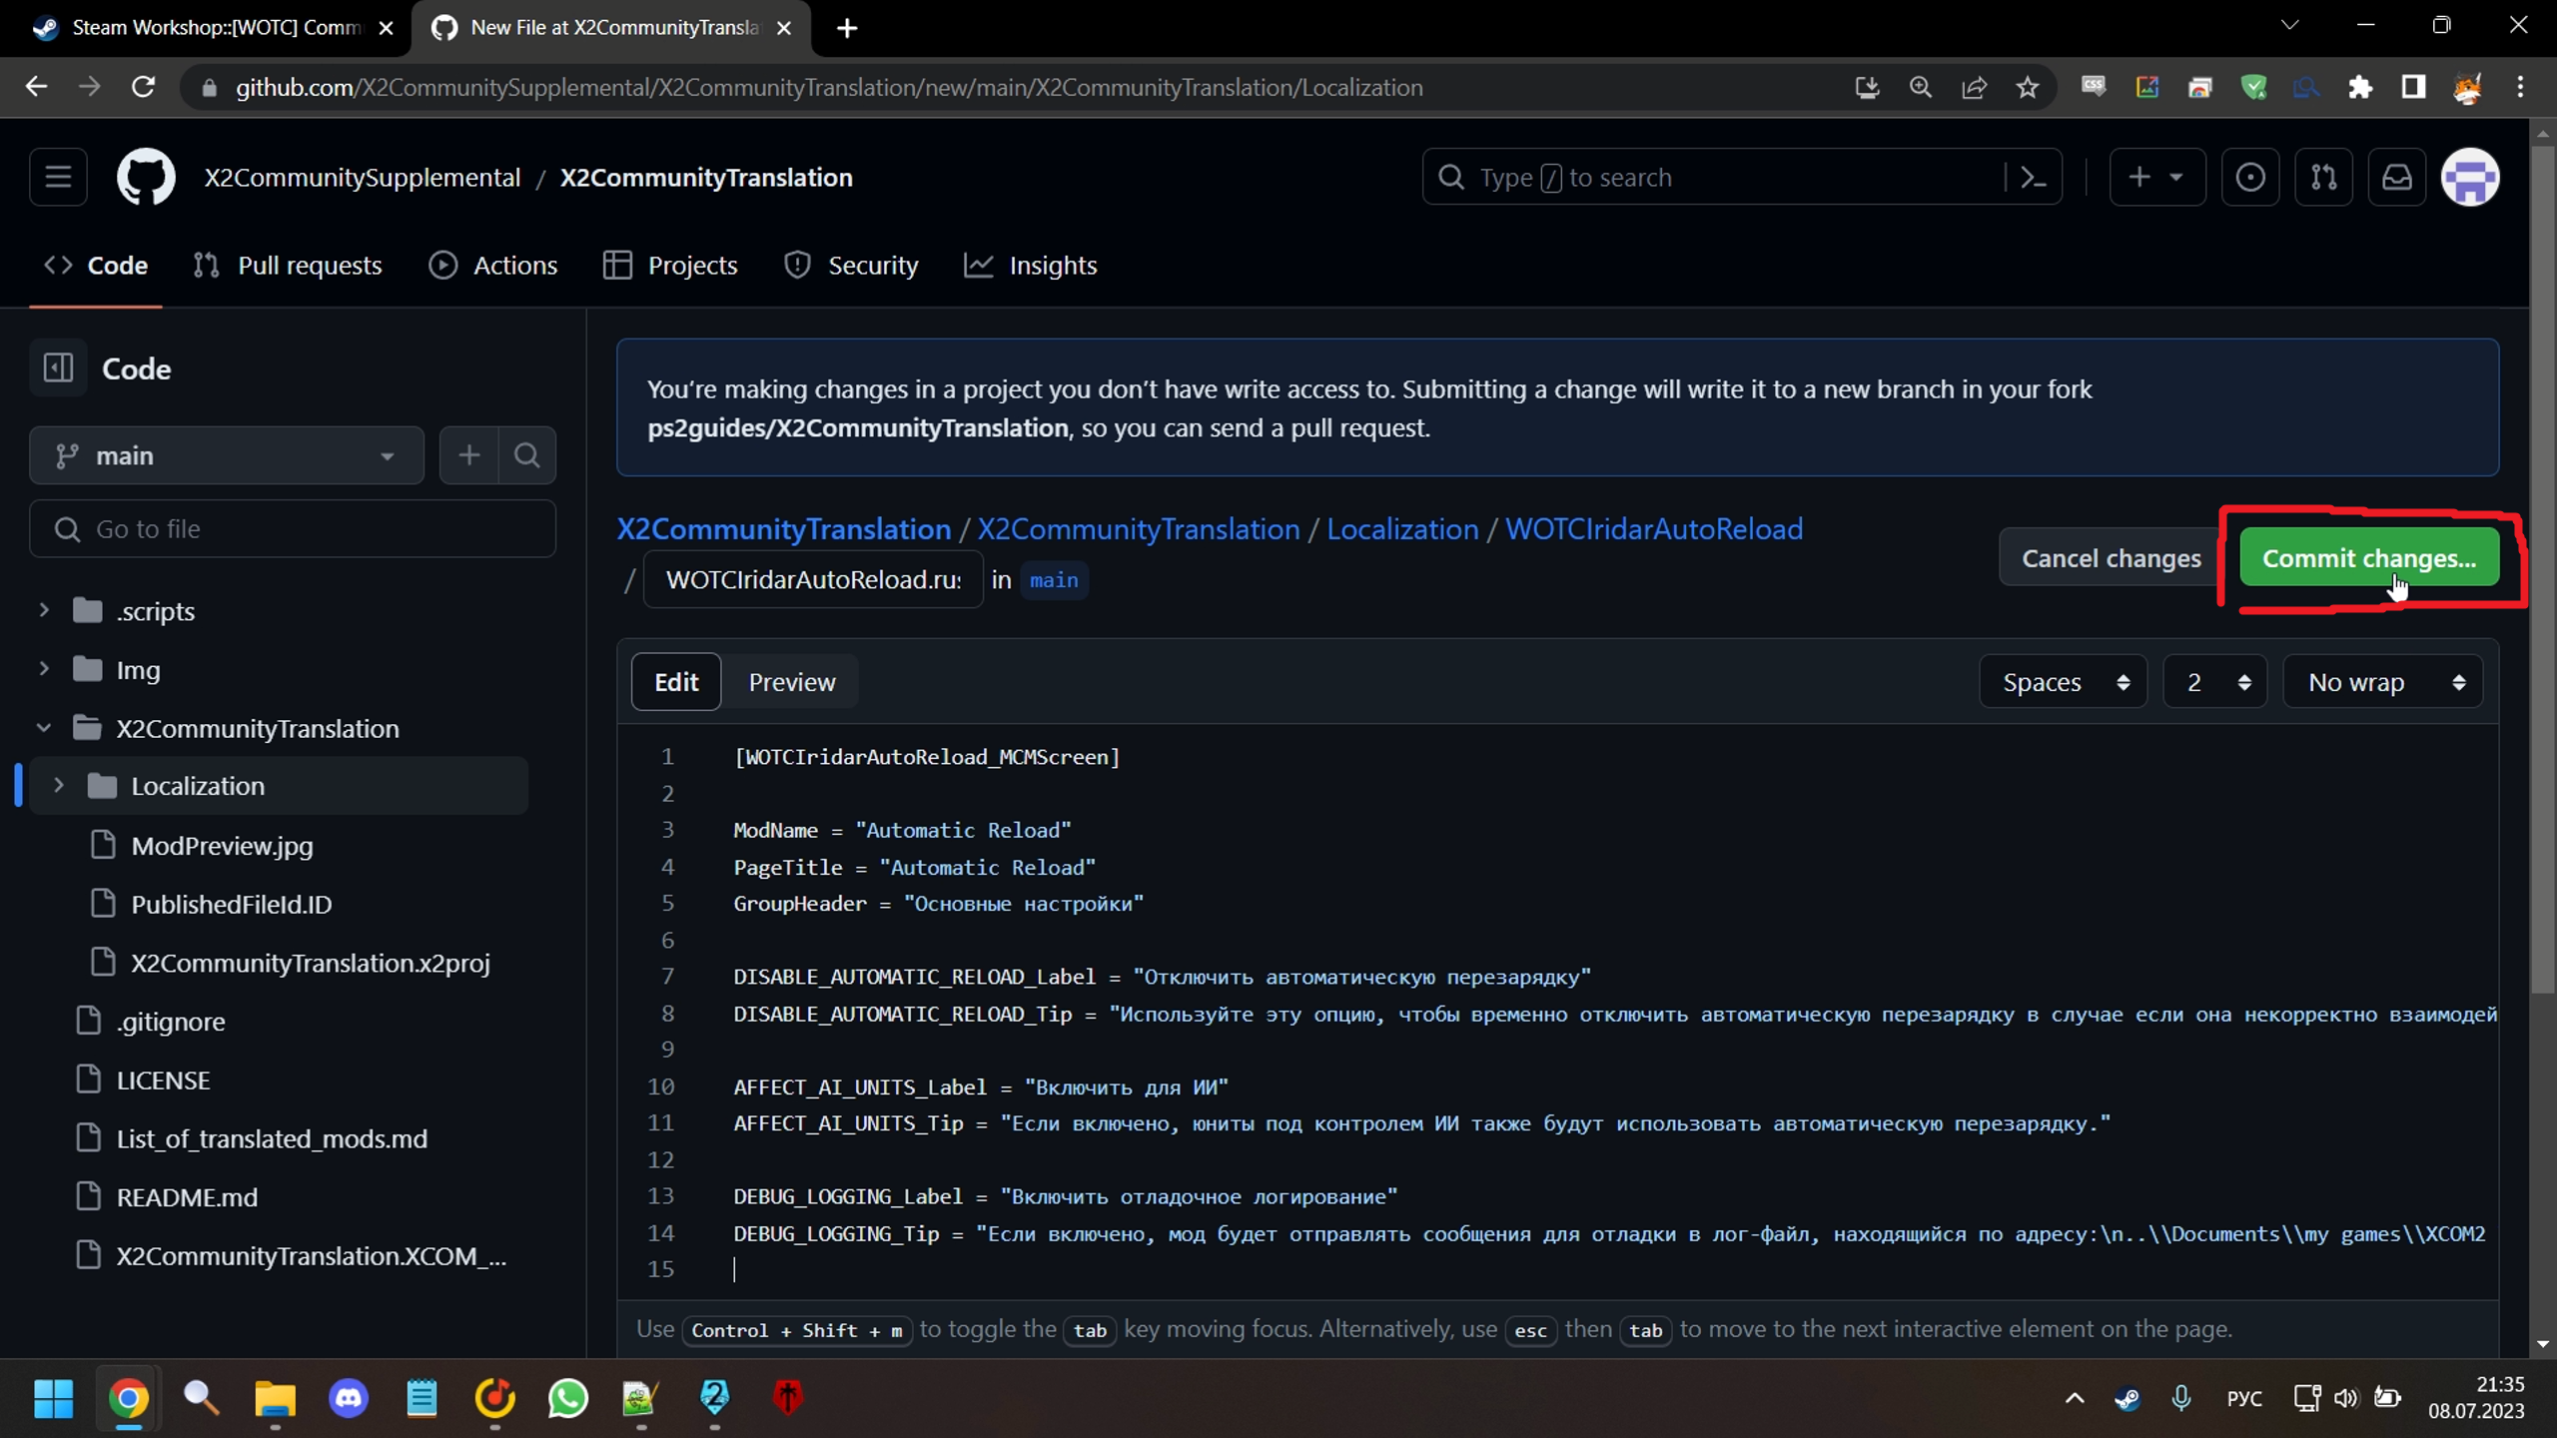Open the Spaces indent mode dropdown

pos(2063,682)
